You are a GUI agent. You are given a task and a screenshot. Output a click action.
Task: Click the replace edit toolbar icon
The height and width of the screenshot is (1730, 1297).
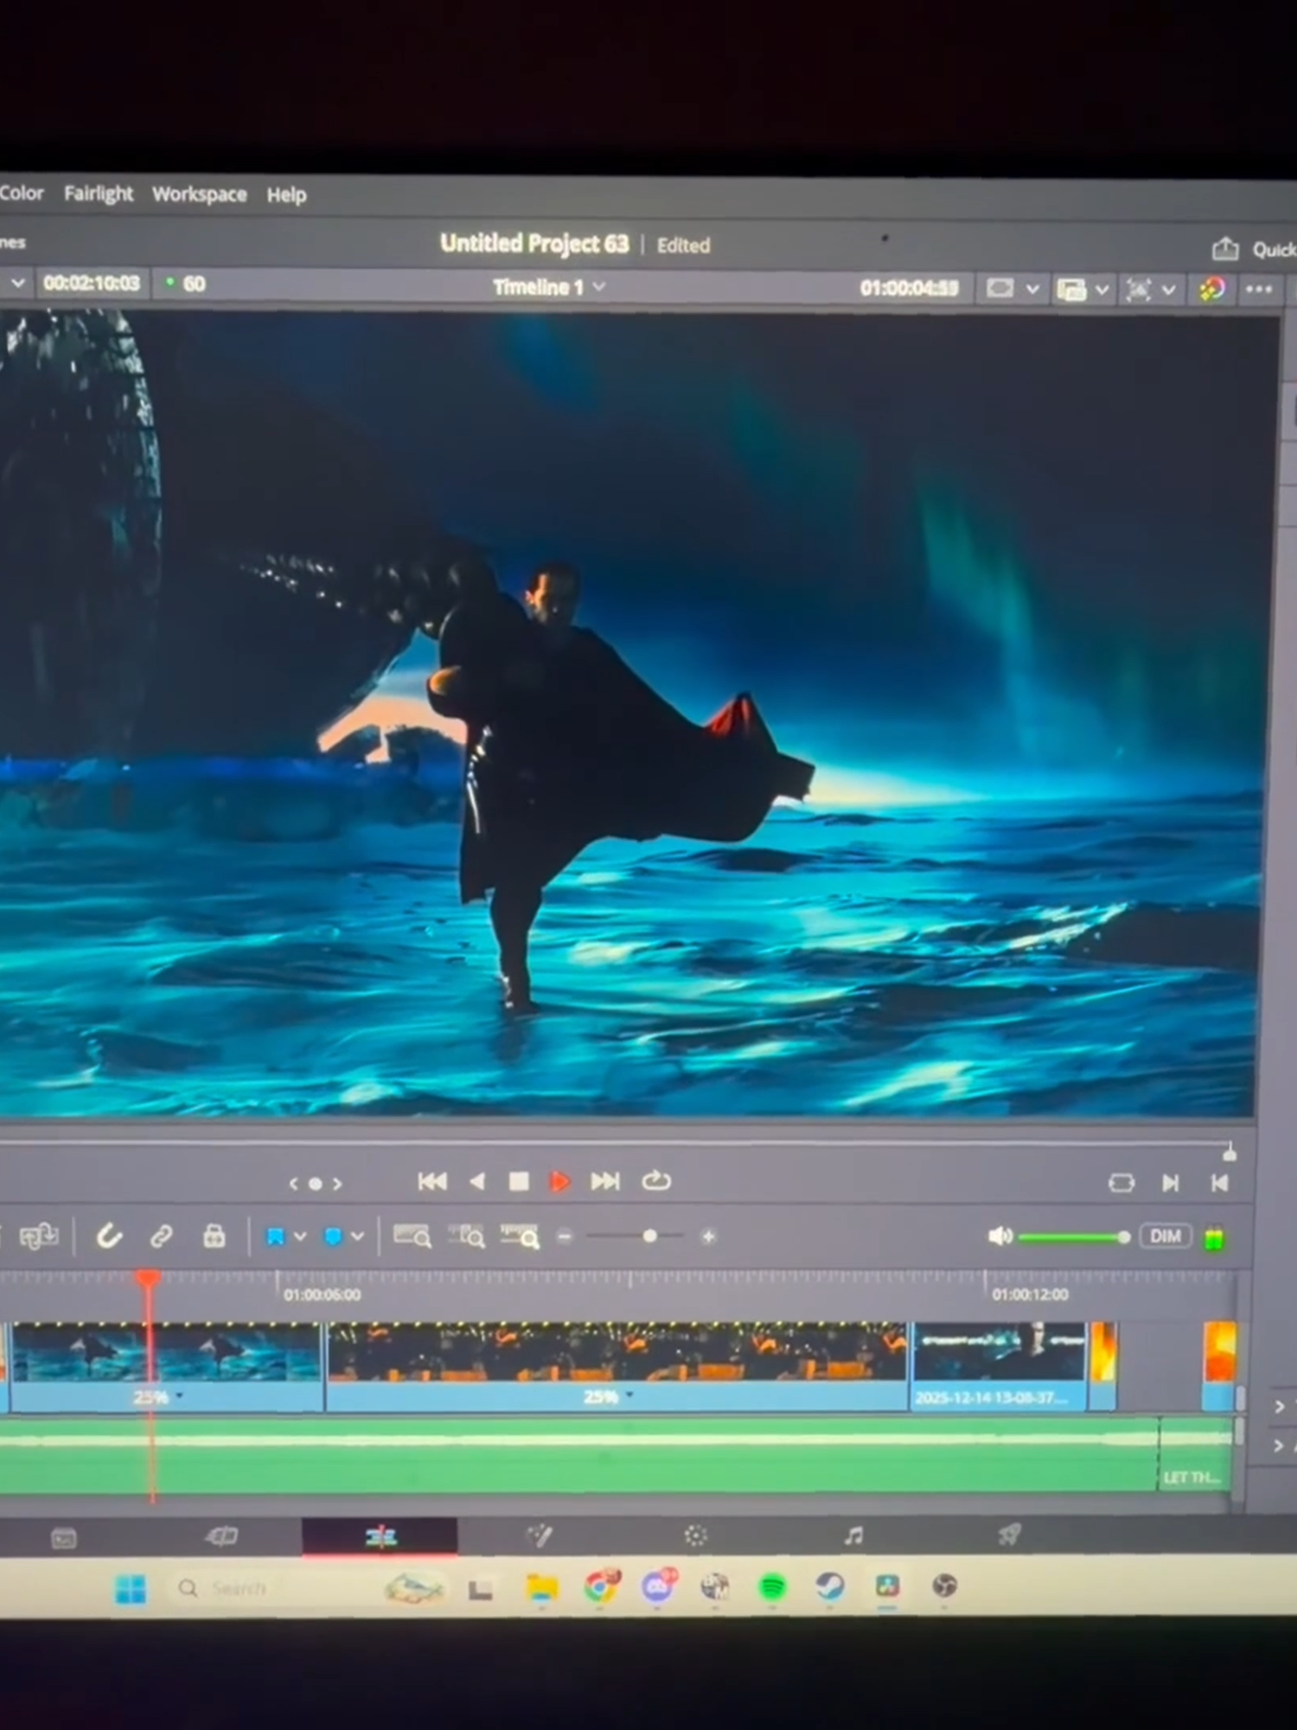coord(40,1236)
